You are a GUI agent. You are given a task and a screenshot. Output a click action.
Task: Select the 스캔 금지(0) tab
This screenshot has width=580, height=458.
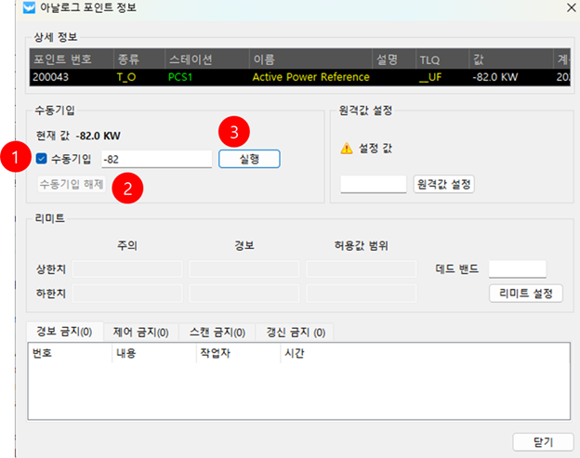coord(216,332)
